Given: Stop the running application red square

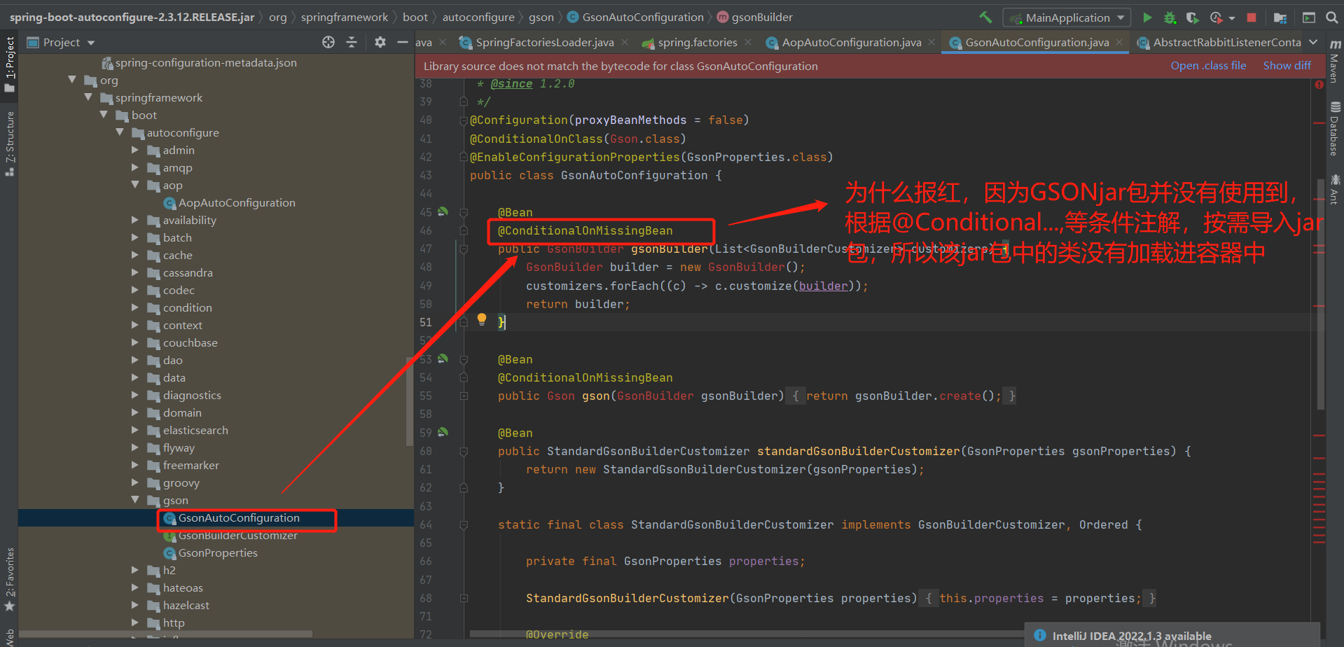Looking at the screenshot, I should pyautogui.click(x=1252, y=18).
